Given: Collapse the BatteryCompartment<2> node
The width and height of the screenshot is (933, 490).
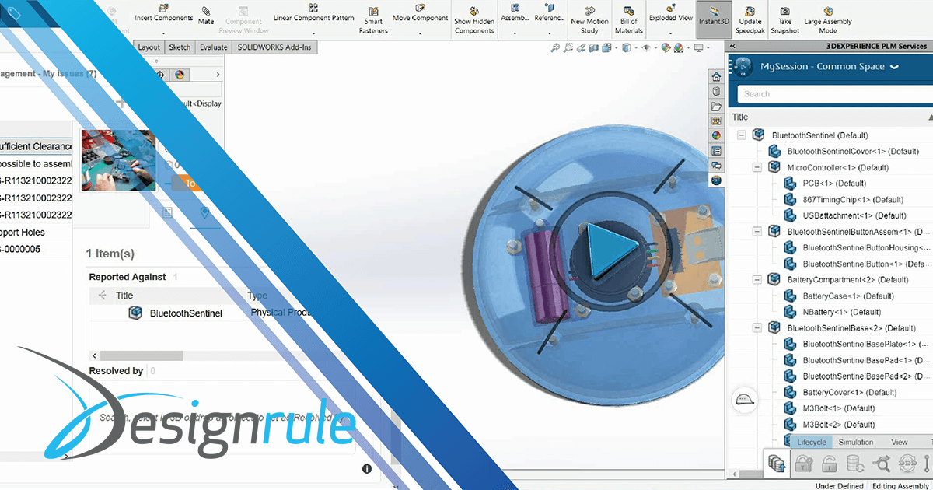Looking at the screenshot, I should click(757, 279).
